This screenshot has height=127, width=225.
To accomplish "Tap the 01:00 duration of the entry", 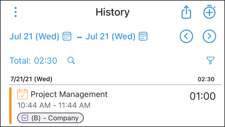I will [x=202, y=96].
